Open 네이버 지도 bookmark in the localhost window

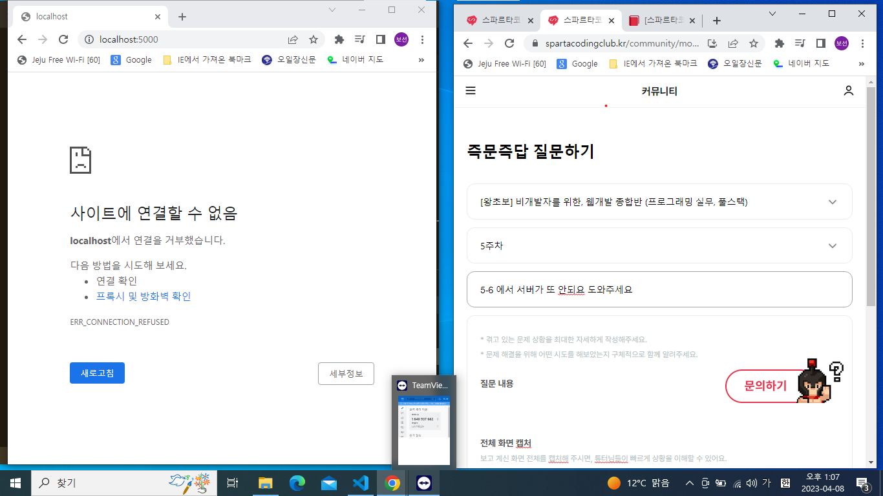[x=355, y=60]
